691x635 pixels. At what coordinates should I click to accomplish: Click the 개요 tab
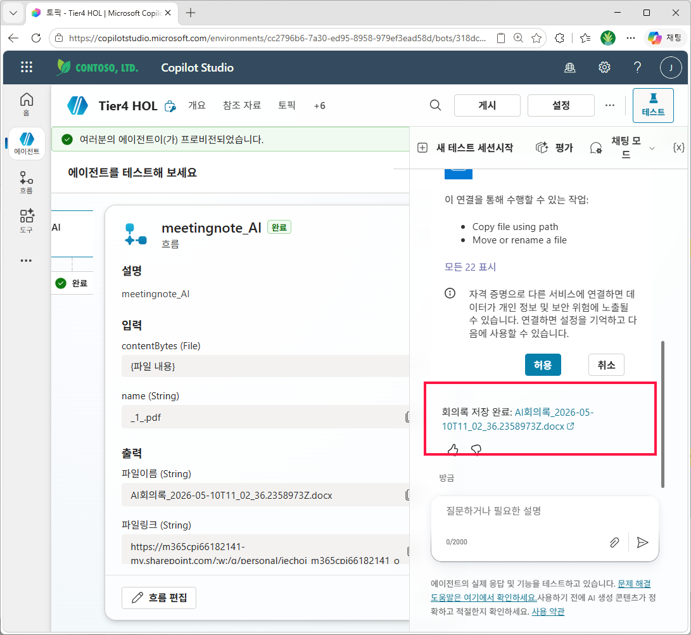coord(197,105)
